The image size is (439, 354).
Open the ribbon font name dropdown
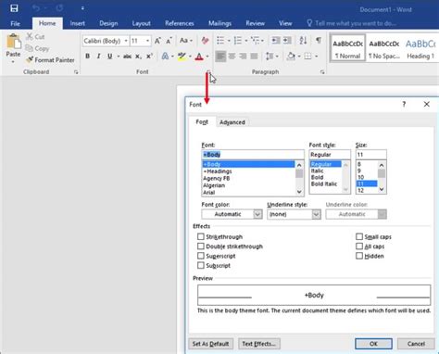pos(126,41)
